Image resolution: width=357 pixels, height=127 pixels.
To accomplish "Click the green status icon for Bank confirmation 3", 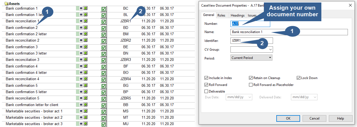I will pos(85,47).
